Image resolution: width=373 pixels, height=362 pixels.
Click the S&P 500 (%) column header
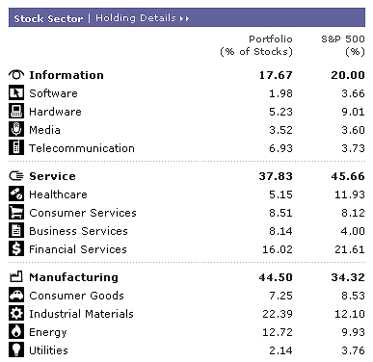pyautogui.click(x=343, y=45)
